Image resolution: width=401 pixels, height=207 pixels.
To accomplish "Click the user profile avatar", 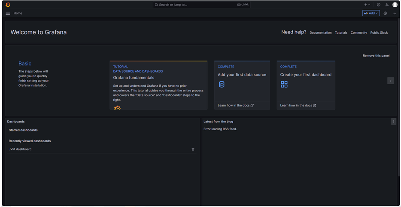I will (395, 5).
